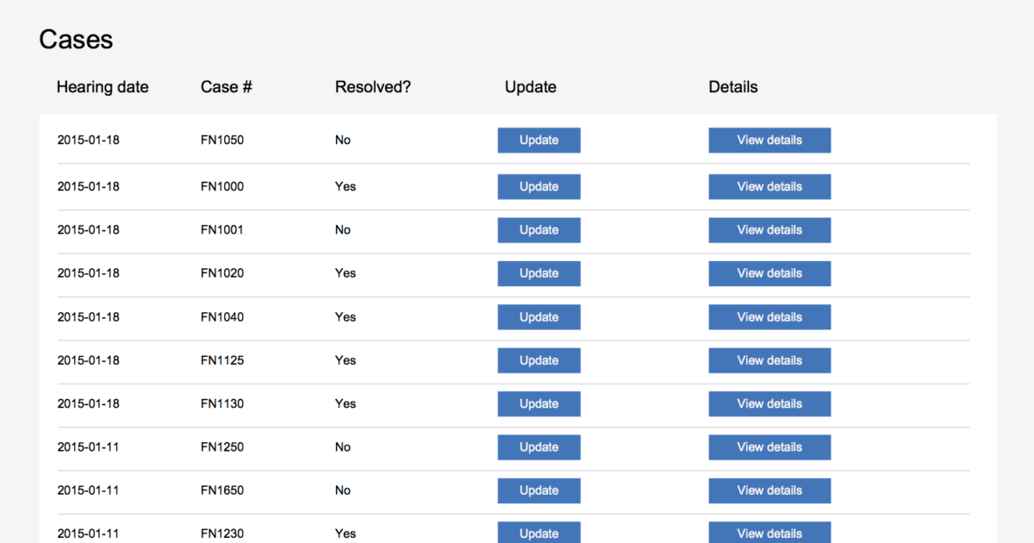Click the Resolved? column header
Screen dimensions: 1034x543
pos(372,87)
